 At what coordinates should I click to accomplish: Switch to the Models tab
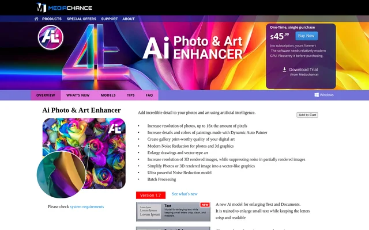[x=108, y=95]
